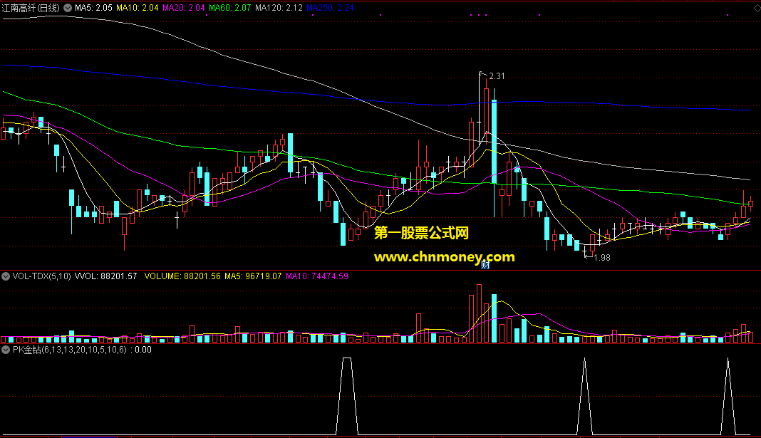Click the 财 finance marker icon
761x438 pixels.
[x=485, y=265]
